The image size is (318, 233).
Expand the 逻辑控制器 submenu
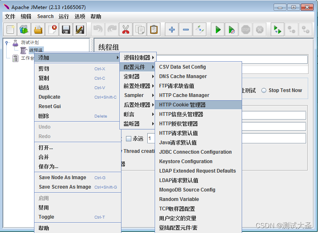click(x=138, y=58)
